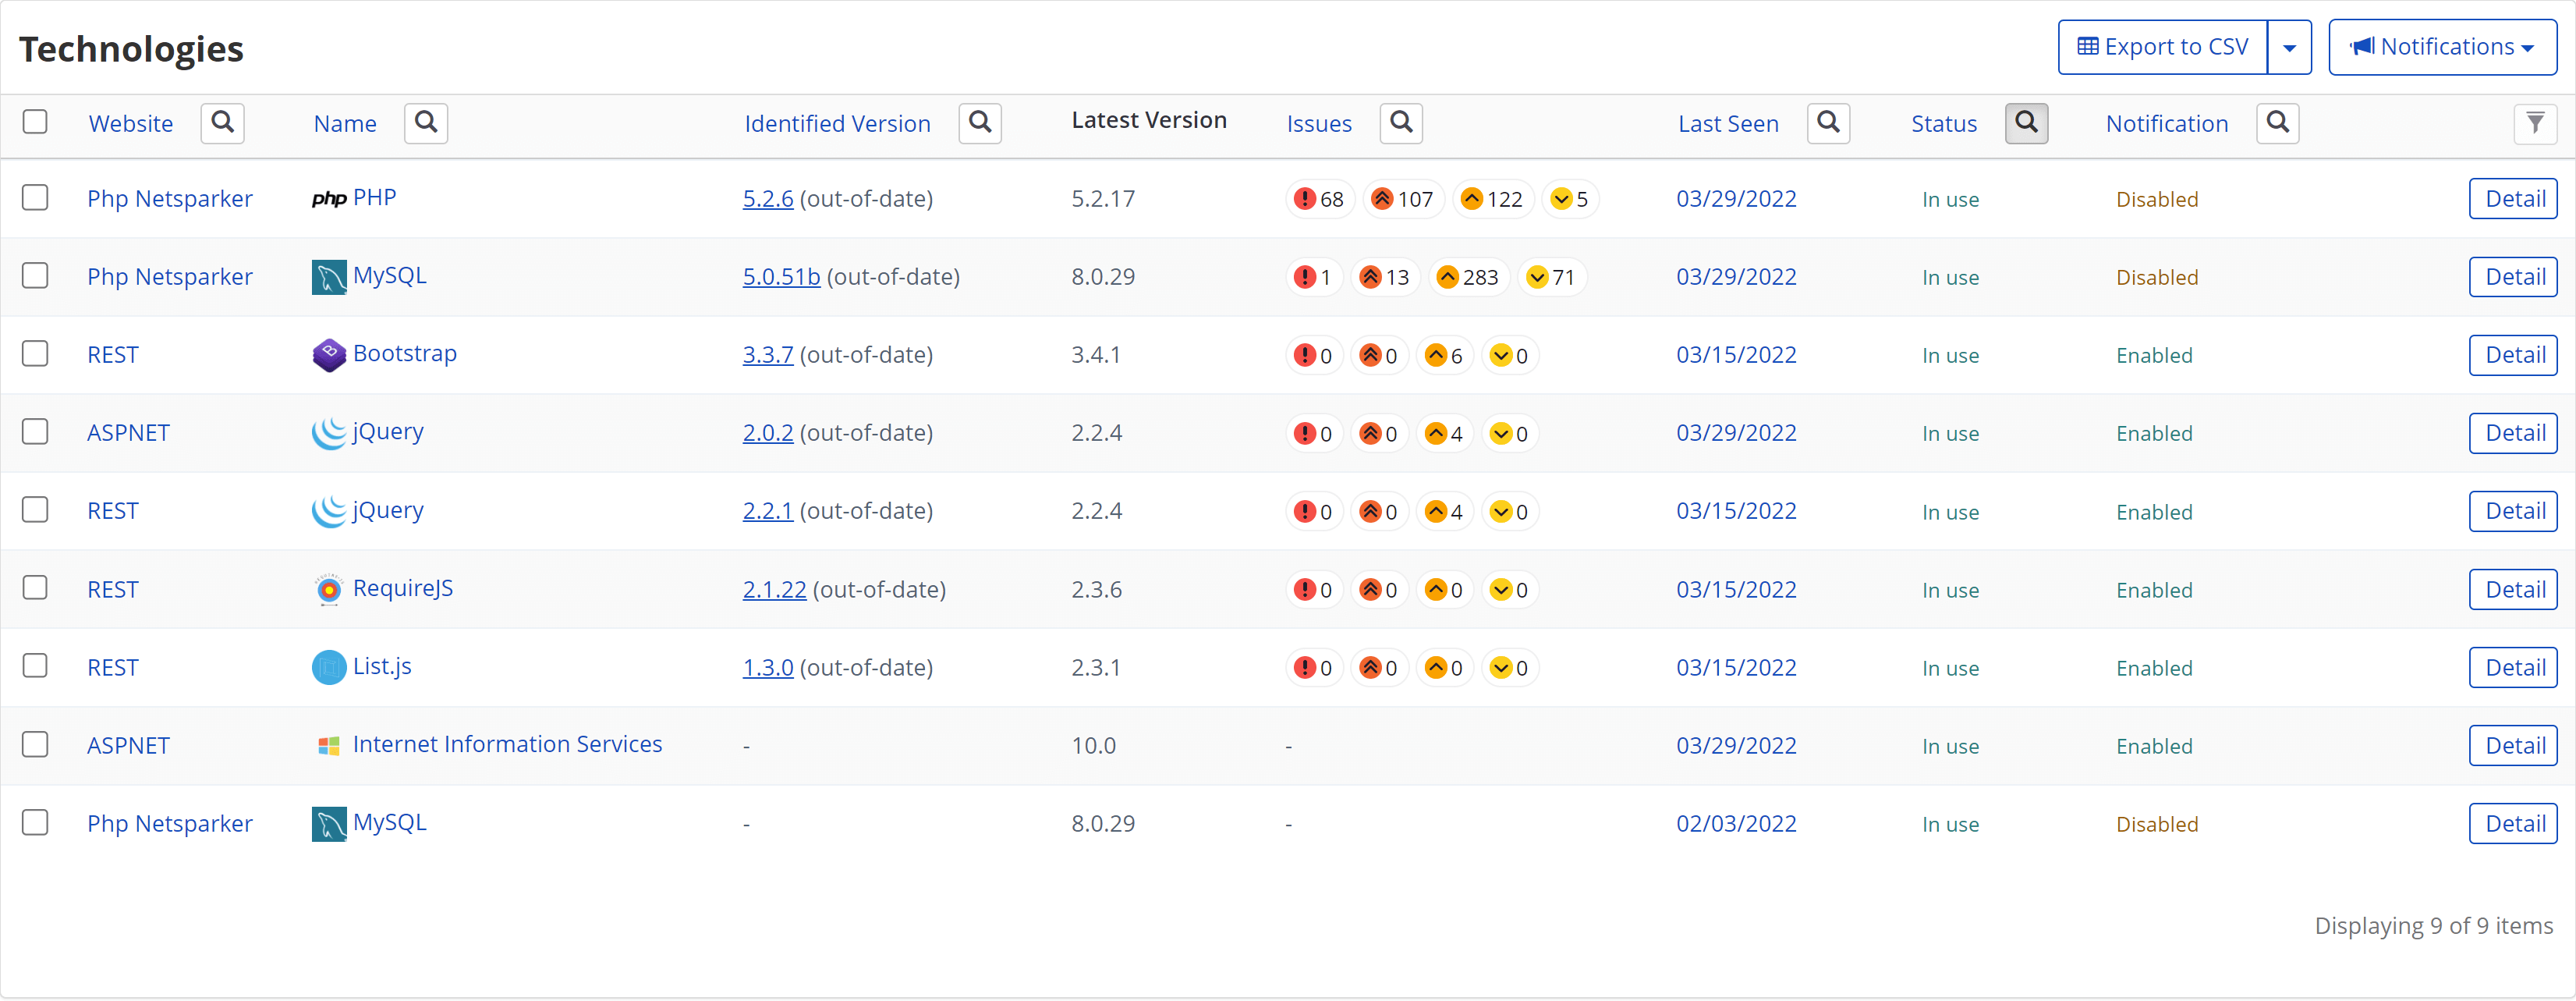Open the Notifications dropdown
This screenshot has height=1001, width=2576.
(x=2442, y=47)
